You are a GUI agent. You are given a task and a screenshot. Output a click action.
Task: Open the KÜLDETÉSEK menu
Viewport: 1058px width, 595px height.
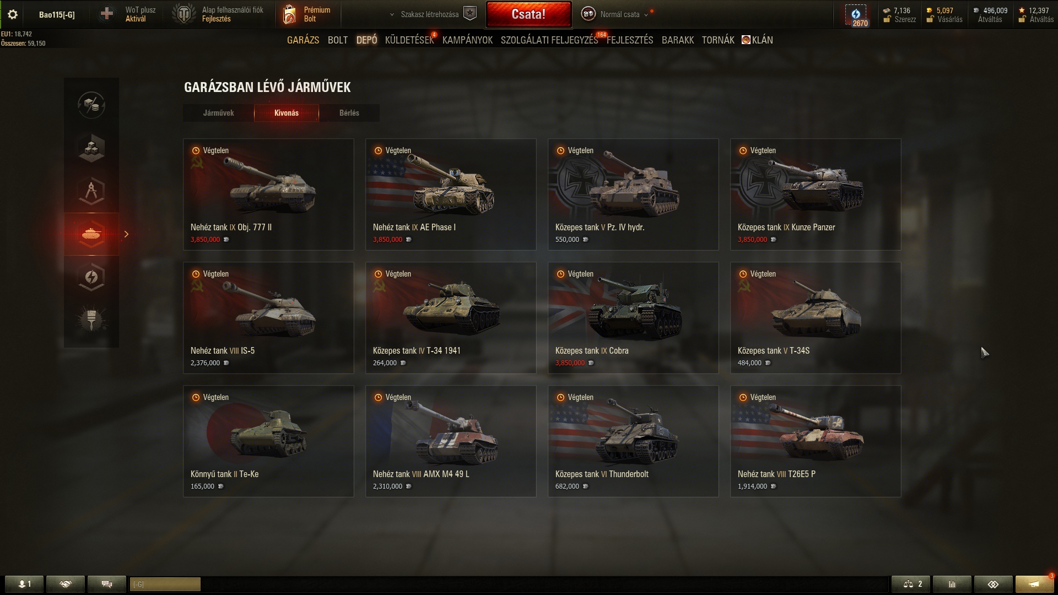coord(409,40)
